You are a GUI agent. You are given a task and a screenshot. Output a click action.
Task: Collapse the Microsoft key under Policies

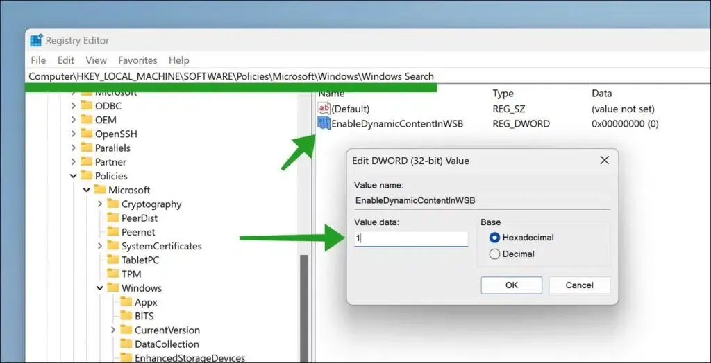tap(87, 190)
